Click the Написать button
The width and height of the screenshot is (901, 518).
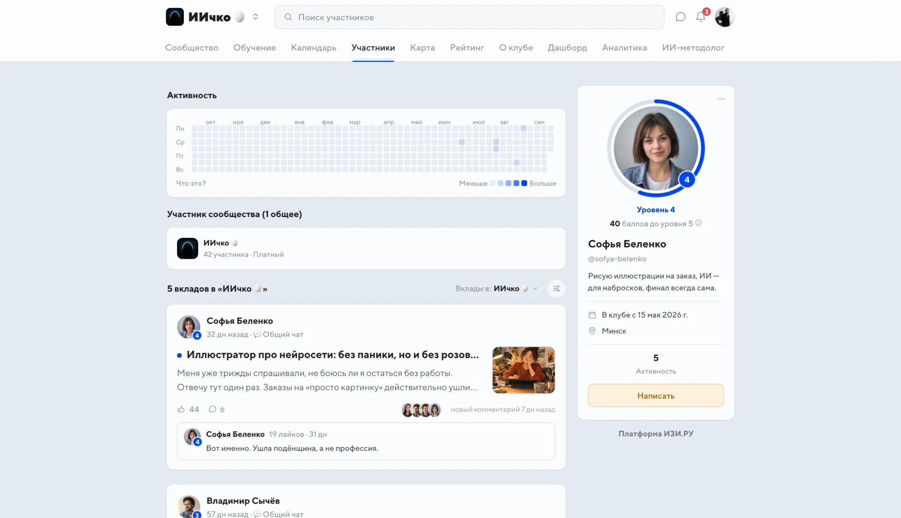coord(656,395)
